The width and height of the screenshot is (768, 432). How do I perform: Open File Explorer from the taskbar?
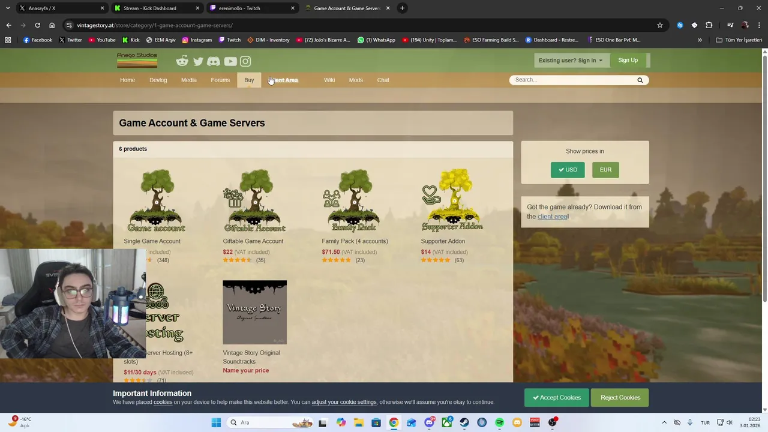358,422
